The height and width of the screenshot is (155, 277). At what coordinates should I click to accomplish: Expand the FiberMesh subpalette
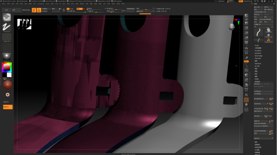pos(258,64)
